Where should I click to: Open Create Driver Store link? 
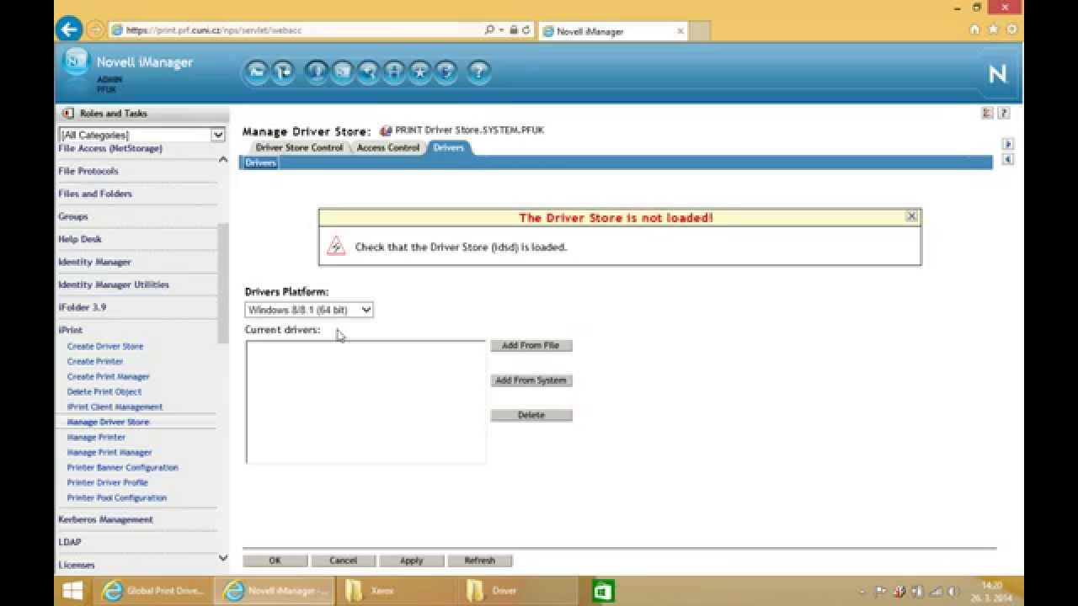105,346
